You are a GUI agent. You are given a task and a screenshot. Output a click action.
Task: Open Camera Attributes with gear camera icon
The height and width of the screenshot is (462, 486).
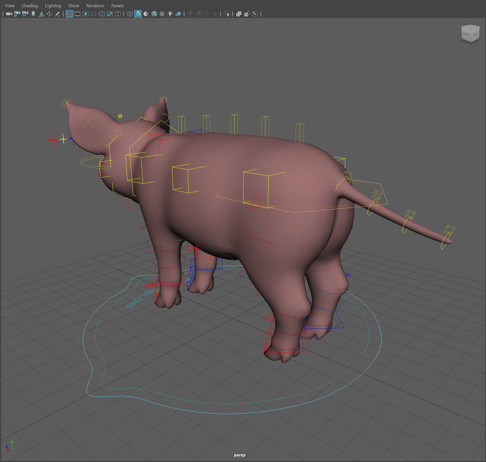pyautogui.click(x=25, y=14)
